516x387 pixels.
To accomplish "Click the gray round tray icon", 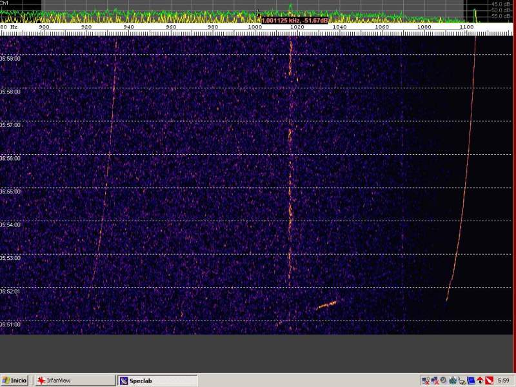I will pos(444,381).
